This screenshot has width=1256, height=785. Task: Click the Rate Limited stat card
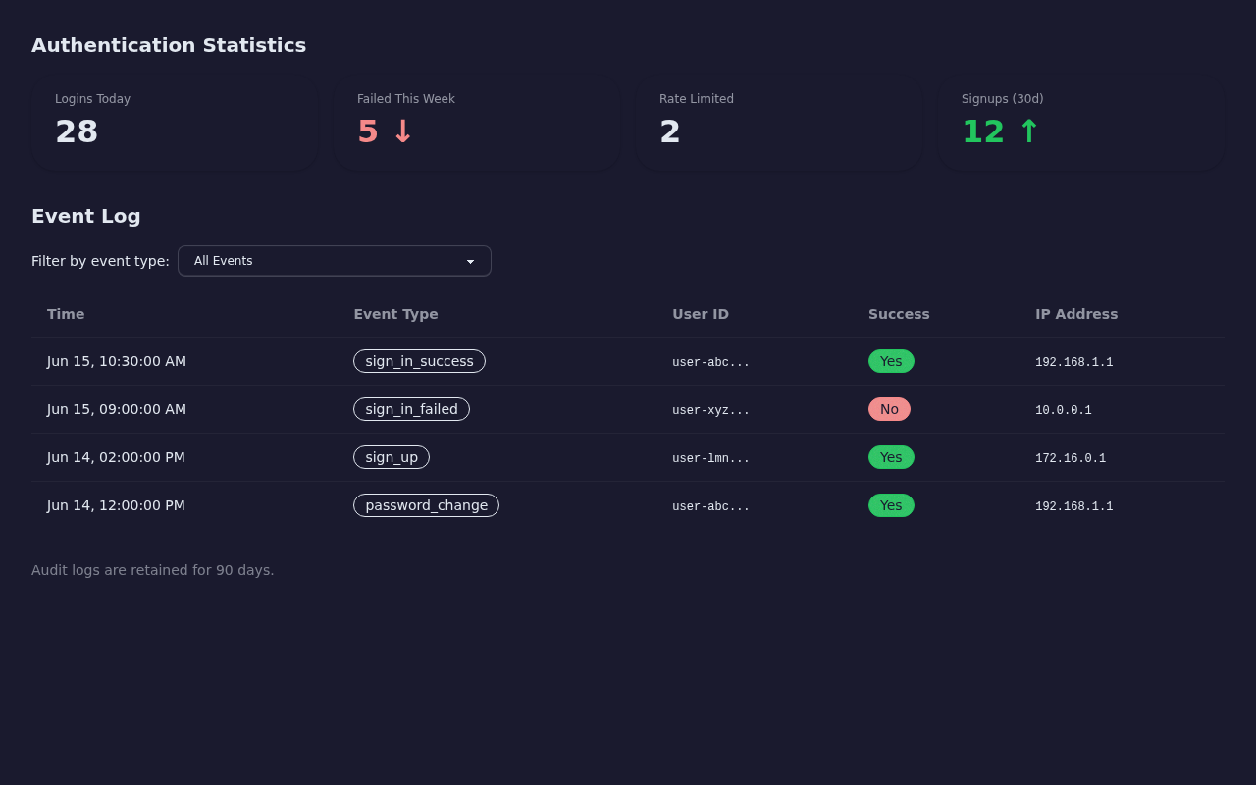tap(779, 125)
